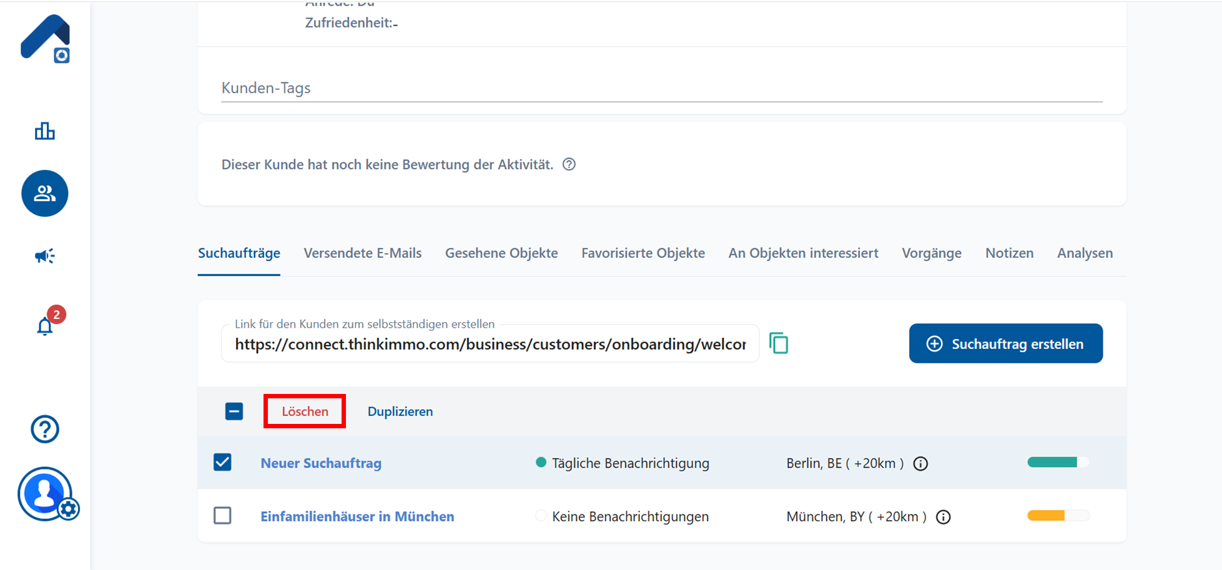Open user profile settings avatar
The height and width of the screenshot is (570, 1222).
(x=45, y=494)
